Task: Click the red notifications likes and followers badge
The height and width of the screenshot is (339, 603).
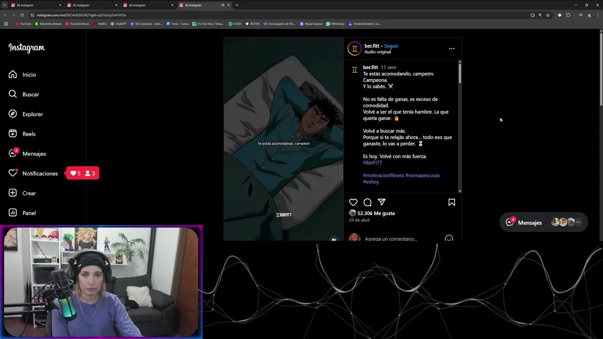Action: tap(82, 173)
